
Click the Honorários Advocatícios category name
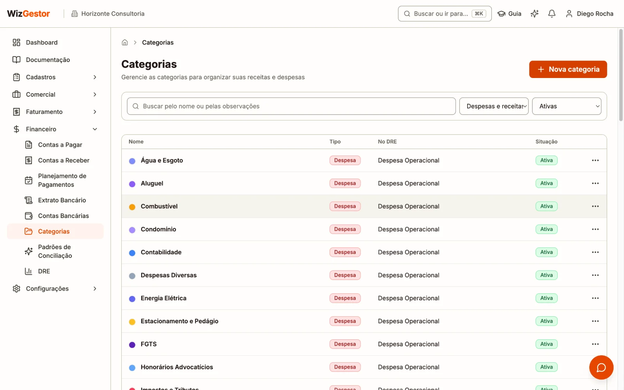177,367
